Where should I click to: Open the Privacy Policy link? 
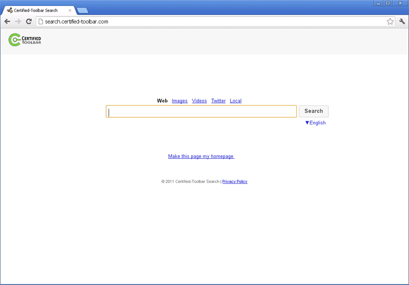click(x=234, y=182)
